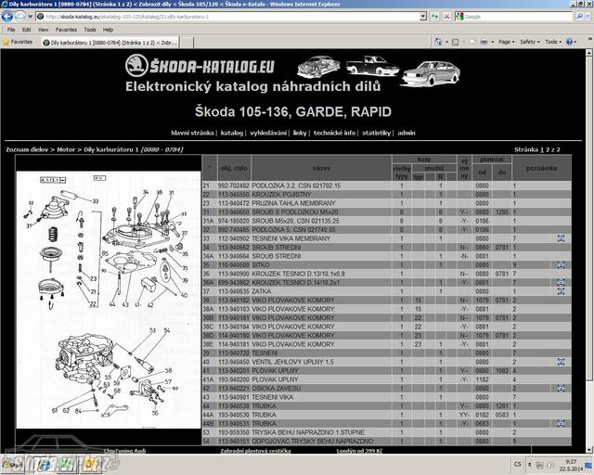Click the Londýn od 299 Kč ad link
This screenshot has width=594, height=475.
click(x=359, y=451)
